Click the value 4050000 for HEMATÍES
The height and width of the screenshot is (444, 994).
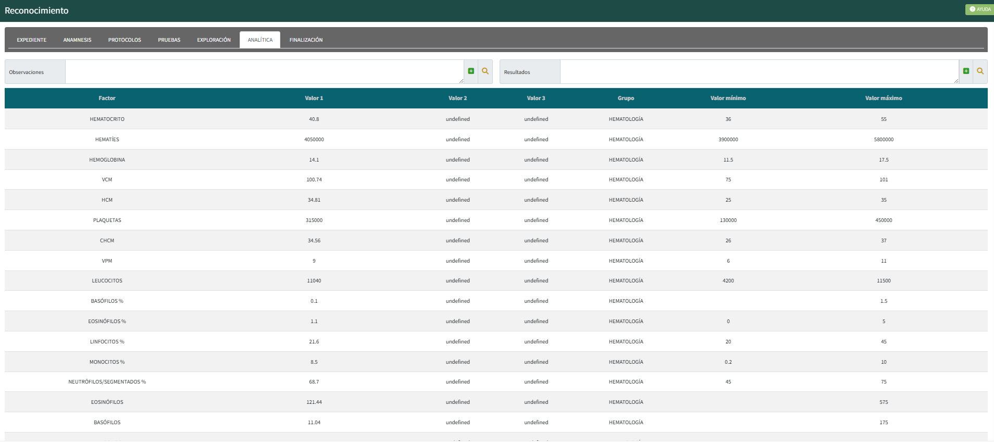point(314,140)
